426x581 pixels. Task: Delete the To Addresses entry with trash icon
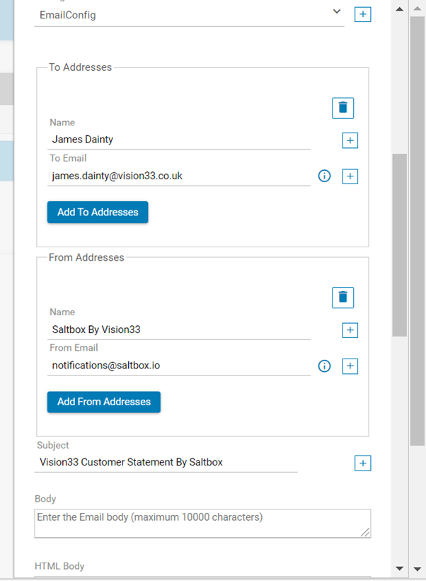point(342,108)
